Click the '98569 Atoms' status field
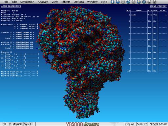 tap(158, 124)
